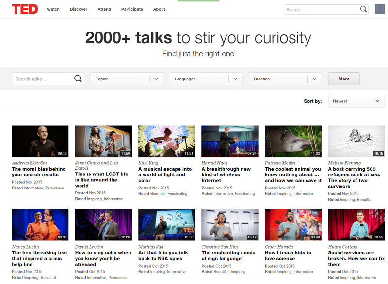
Task: Open the Attend menu
Action: click(104, 9)
